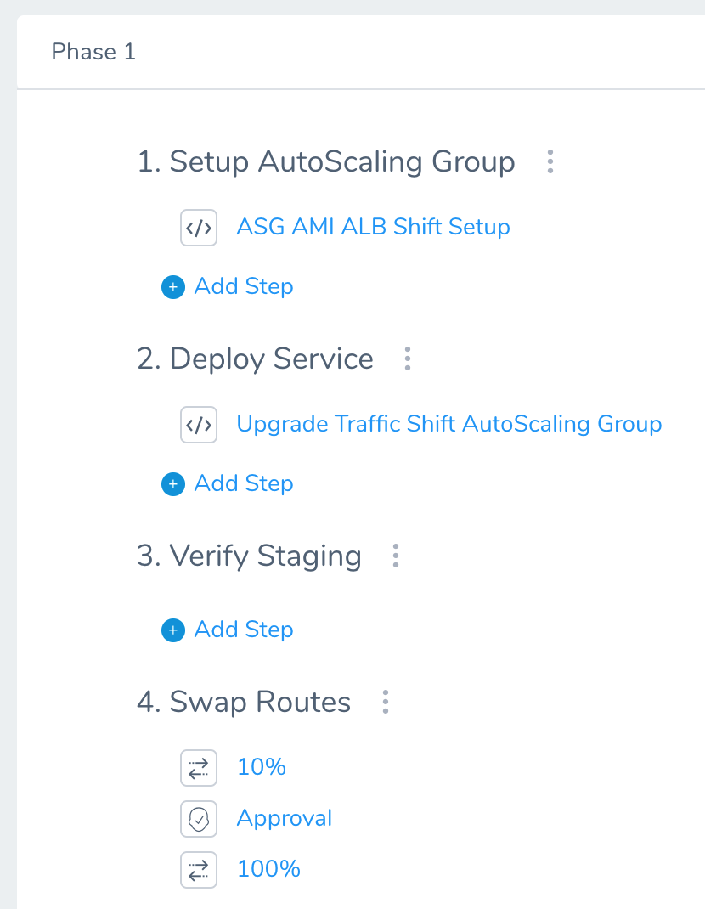Click the plus icon under Deploy Service

tap(172, 484)
